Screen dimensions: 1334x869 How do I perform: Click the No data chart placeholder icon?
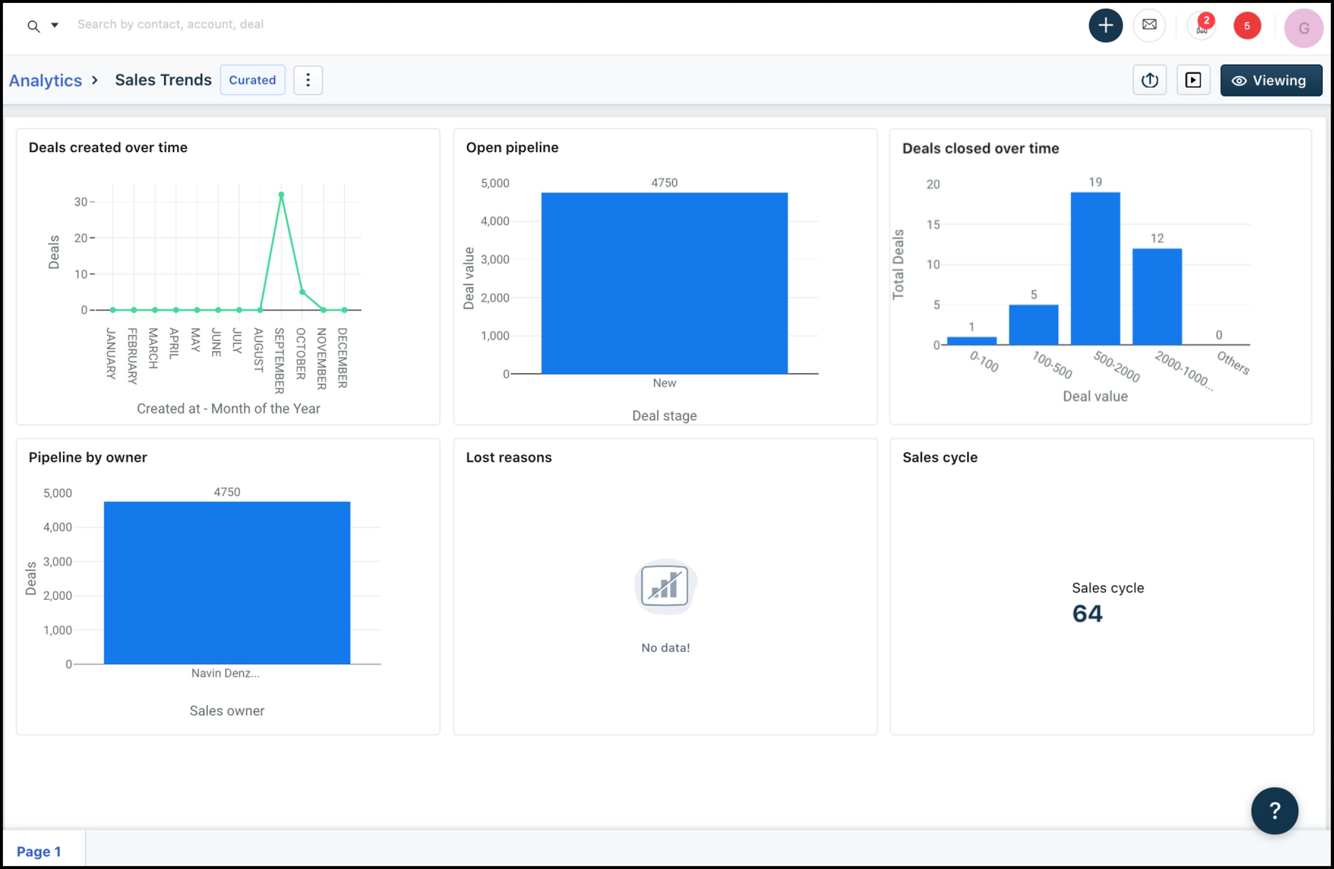[665, 586]
